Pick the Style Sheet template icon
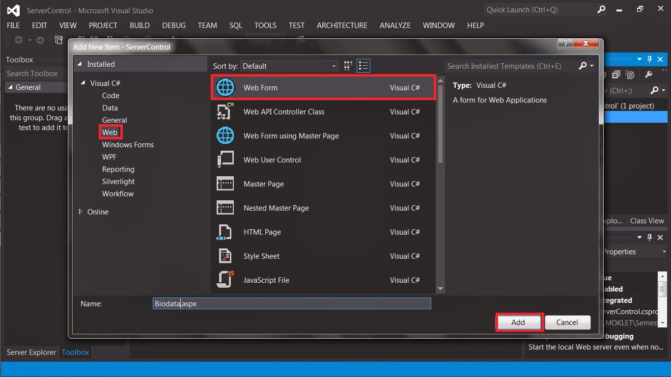This screenshot has width=671, height=377. click(225, 256)
